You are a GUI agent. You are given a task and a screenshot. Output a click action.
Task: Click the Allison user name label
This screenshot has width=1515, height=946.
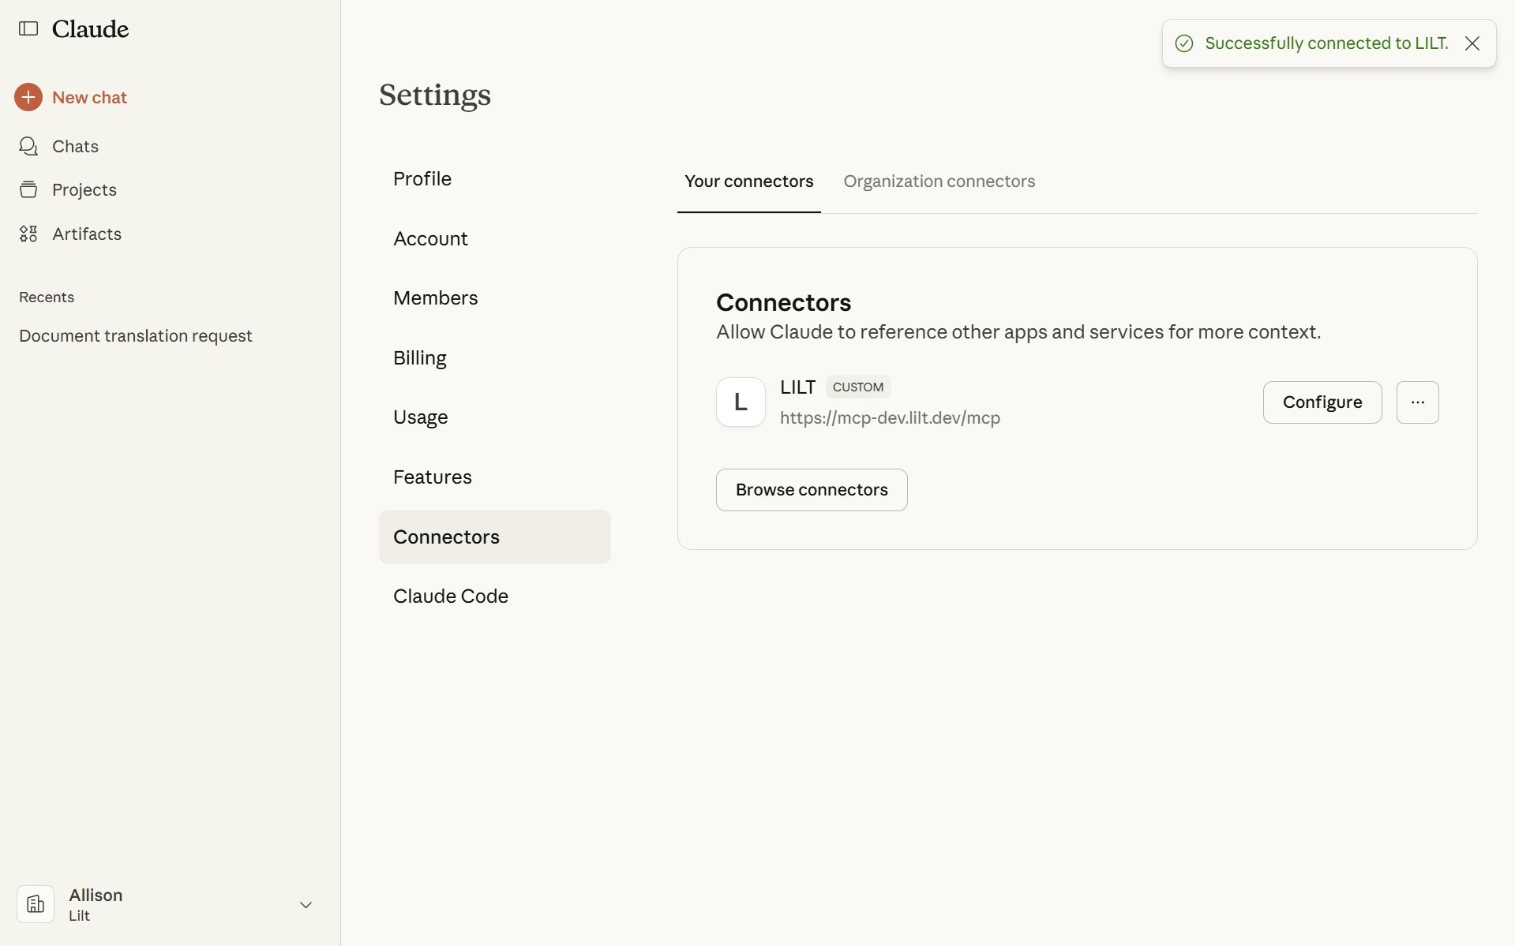(96, 895)
